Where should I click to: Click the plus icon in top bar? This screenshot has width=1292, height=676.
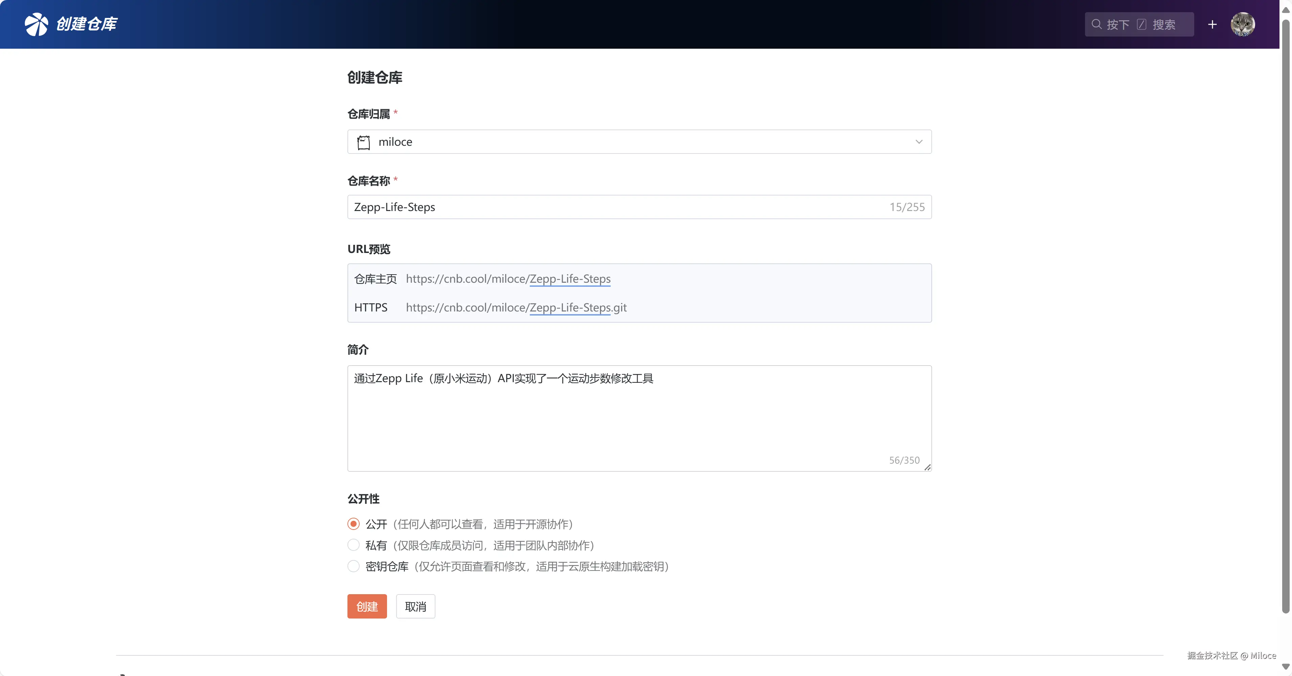pyautogui.click(x=1212, y=25)
